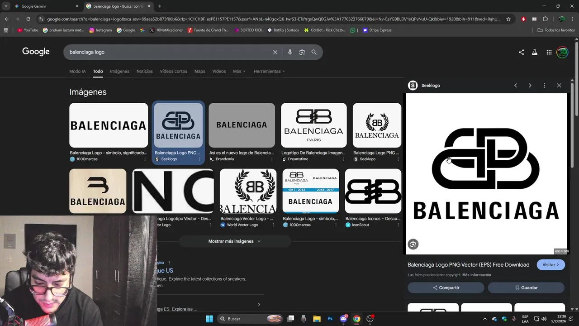This screenshot has width=579, height=326.
Task: Start voice search with the microphone icon
Action: point(290,52)
